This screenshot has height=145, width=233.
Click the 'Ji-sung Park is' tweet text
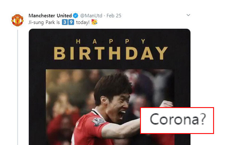click(44, 22)
